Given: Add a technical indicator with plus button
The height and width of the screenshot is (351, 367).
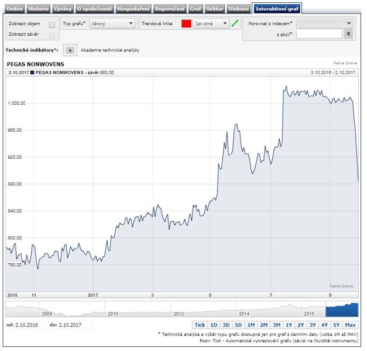Looking at the screenshot, I should pyautogui.click(x=70, y=50).
